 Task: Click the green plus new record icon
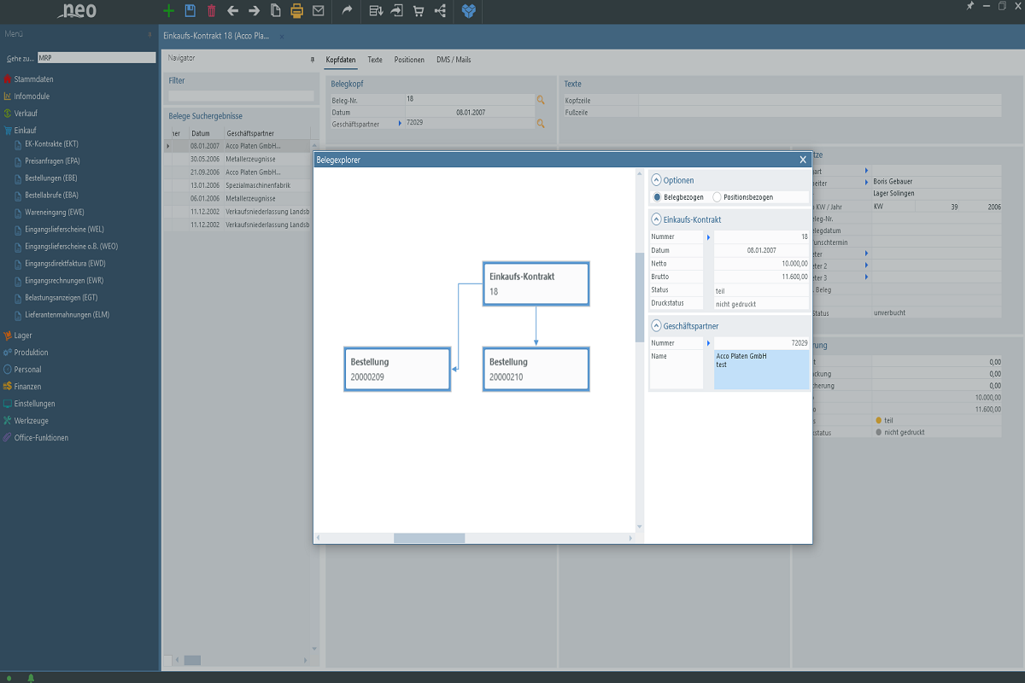pyautogui.click(x=168, y=11)
